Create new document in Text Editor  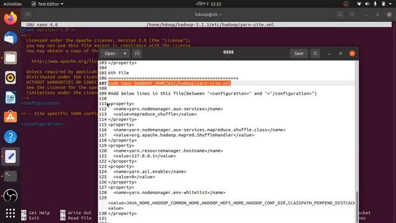(137, 54)
